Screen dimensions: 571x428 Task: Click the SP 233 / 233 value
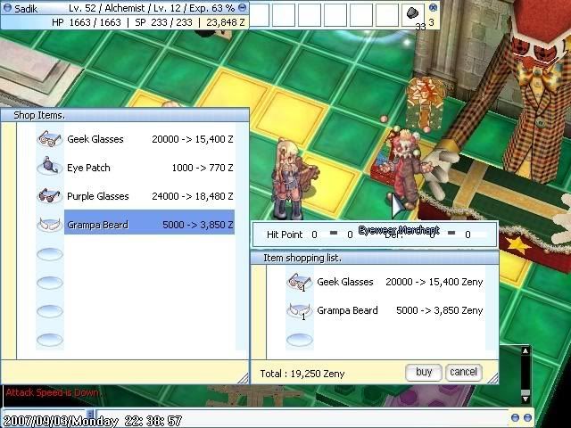click(163, 22)
